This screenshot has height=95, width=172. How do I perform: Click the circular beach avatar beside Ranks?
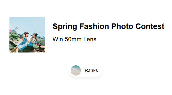pos(76,70)
